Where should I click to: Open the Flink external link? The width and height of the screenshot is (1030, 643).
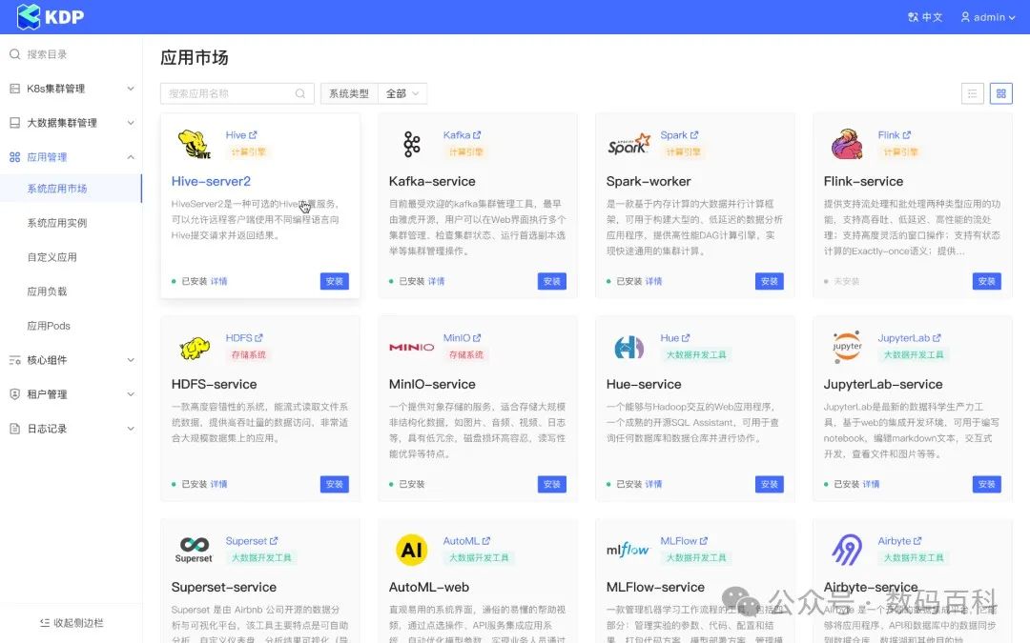click(x=894, y=135)
